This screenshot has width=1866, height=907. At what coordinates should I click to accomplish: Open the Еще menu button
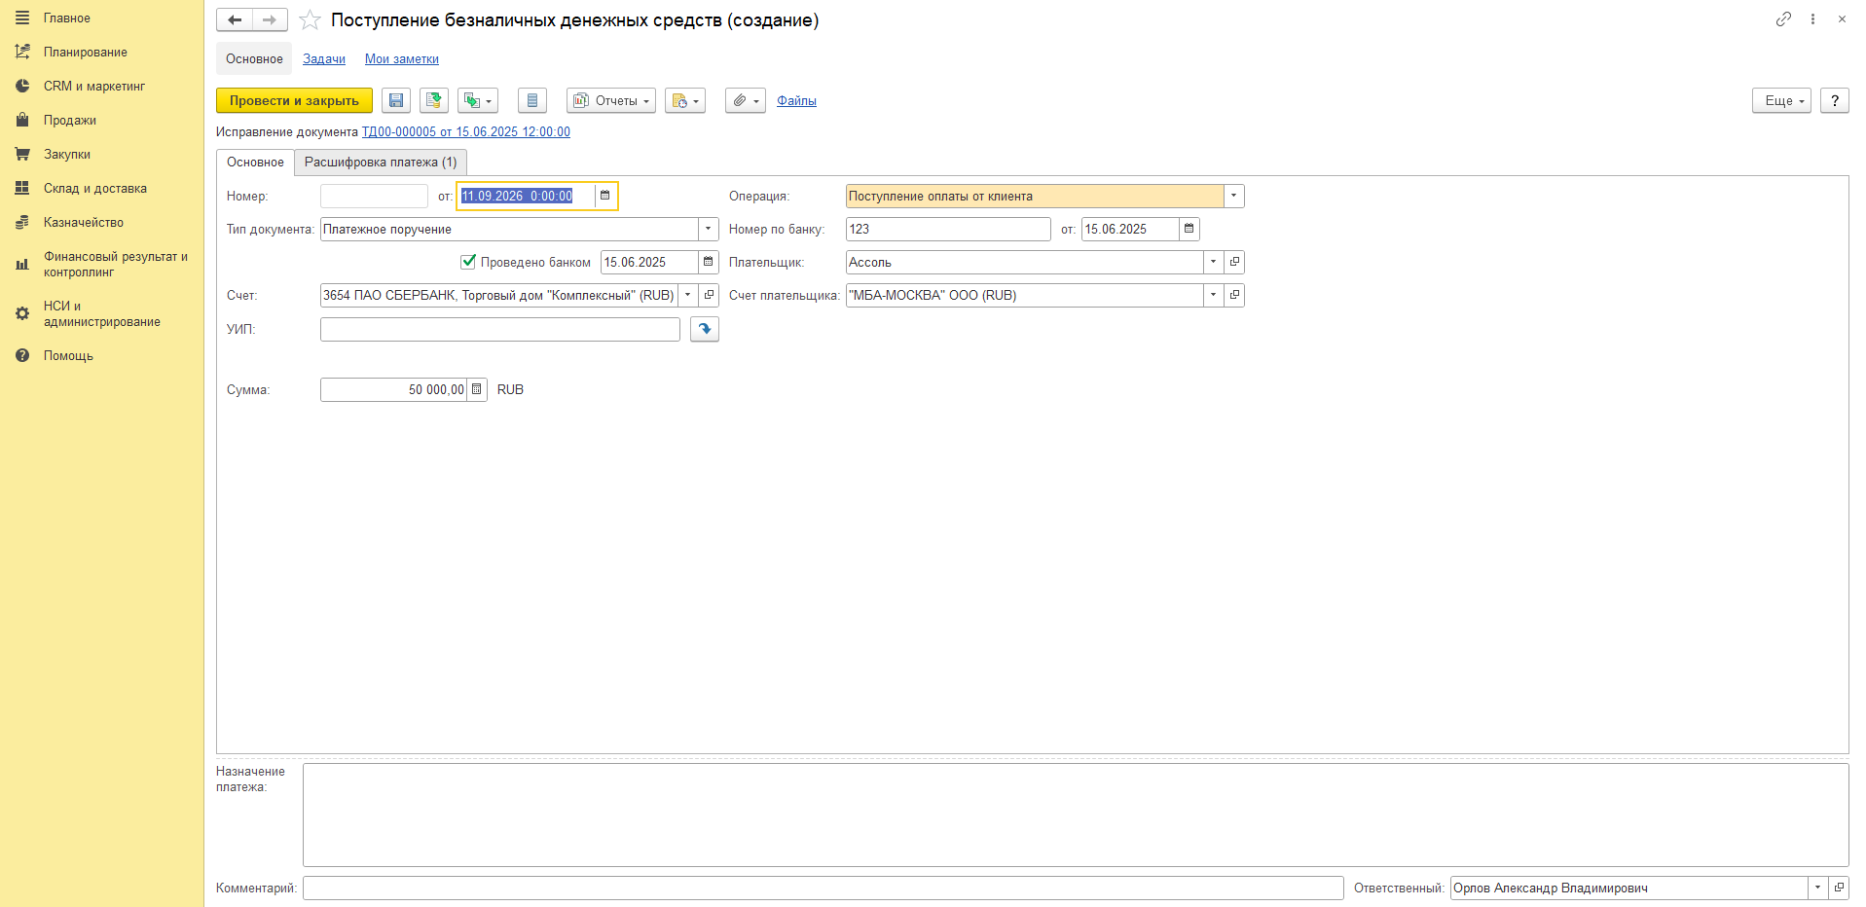click(1781, 100)
